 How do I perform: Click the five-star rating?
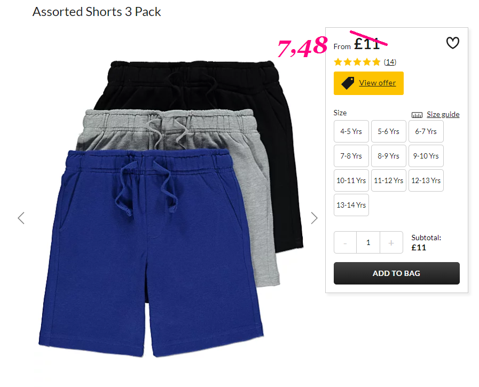point(357,62)
